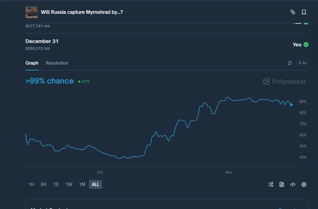Screen dimensions: 318x209
Task: Click the market thumbnail image in the header
Action: [x=31, y=12]
